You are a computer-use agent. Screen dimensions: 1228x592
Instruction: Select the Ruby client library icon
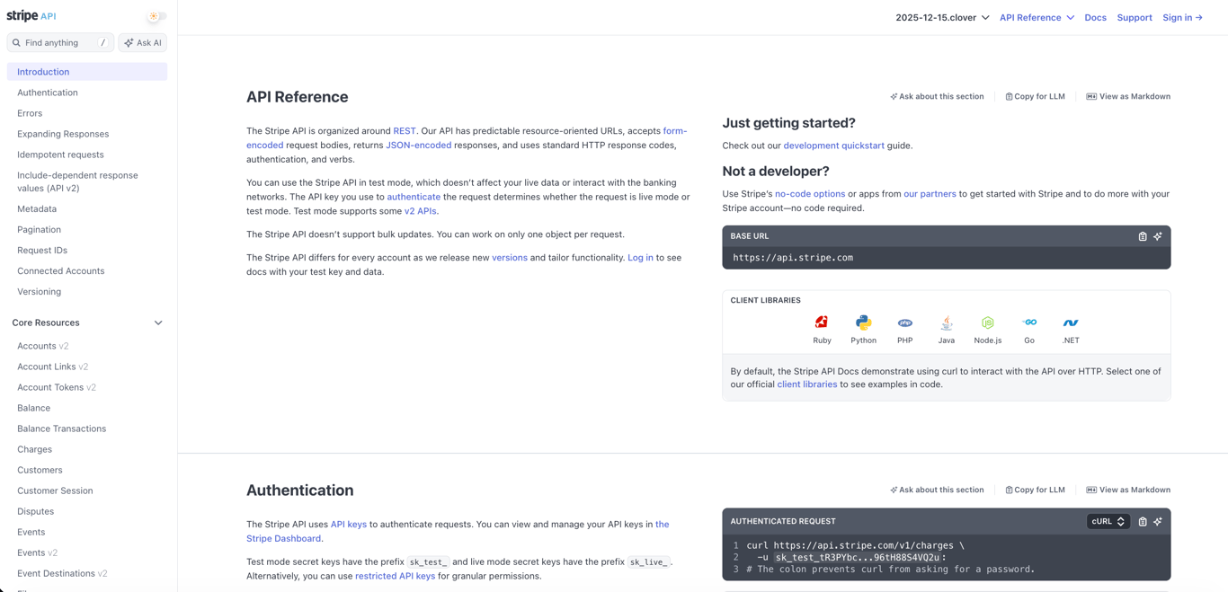coord(822,323)
